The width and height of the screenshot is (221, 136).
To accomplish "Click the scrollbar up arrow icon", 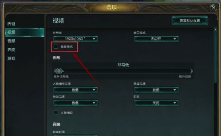I will point(215,30).
